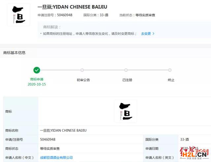Screen dimensions: 211x162
Task: Click the 终止 step label
Action: coord(171,80)
